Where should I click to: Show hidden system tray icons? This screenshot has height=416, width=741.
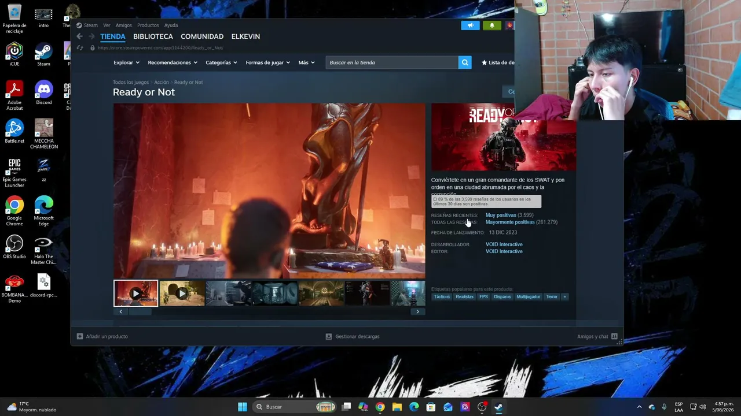click(639, 407)
